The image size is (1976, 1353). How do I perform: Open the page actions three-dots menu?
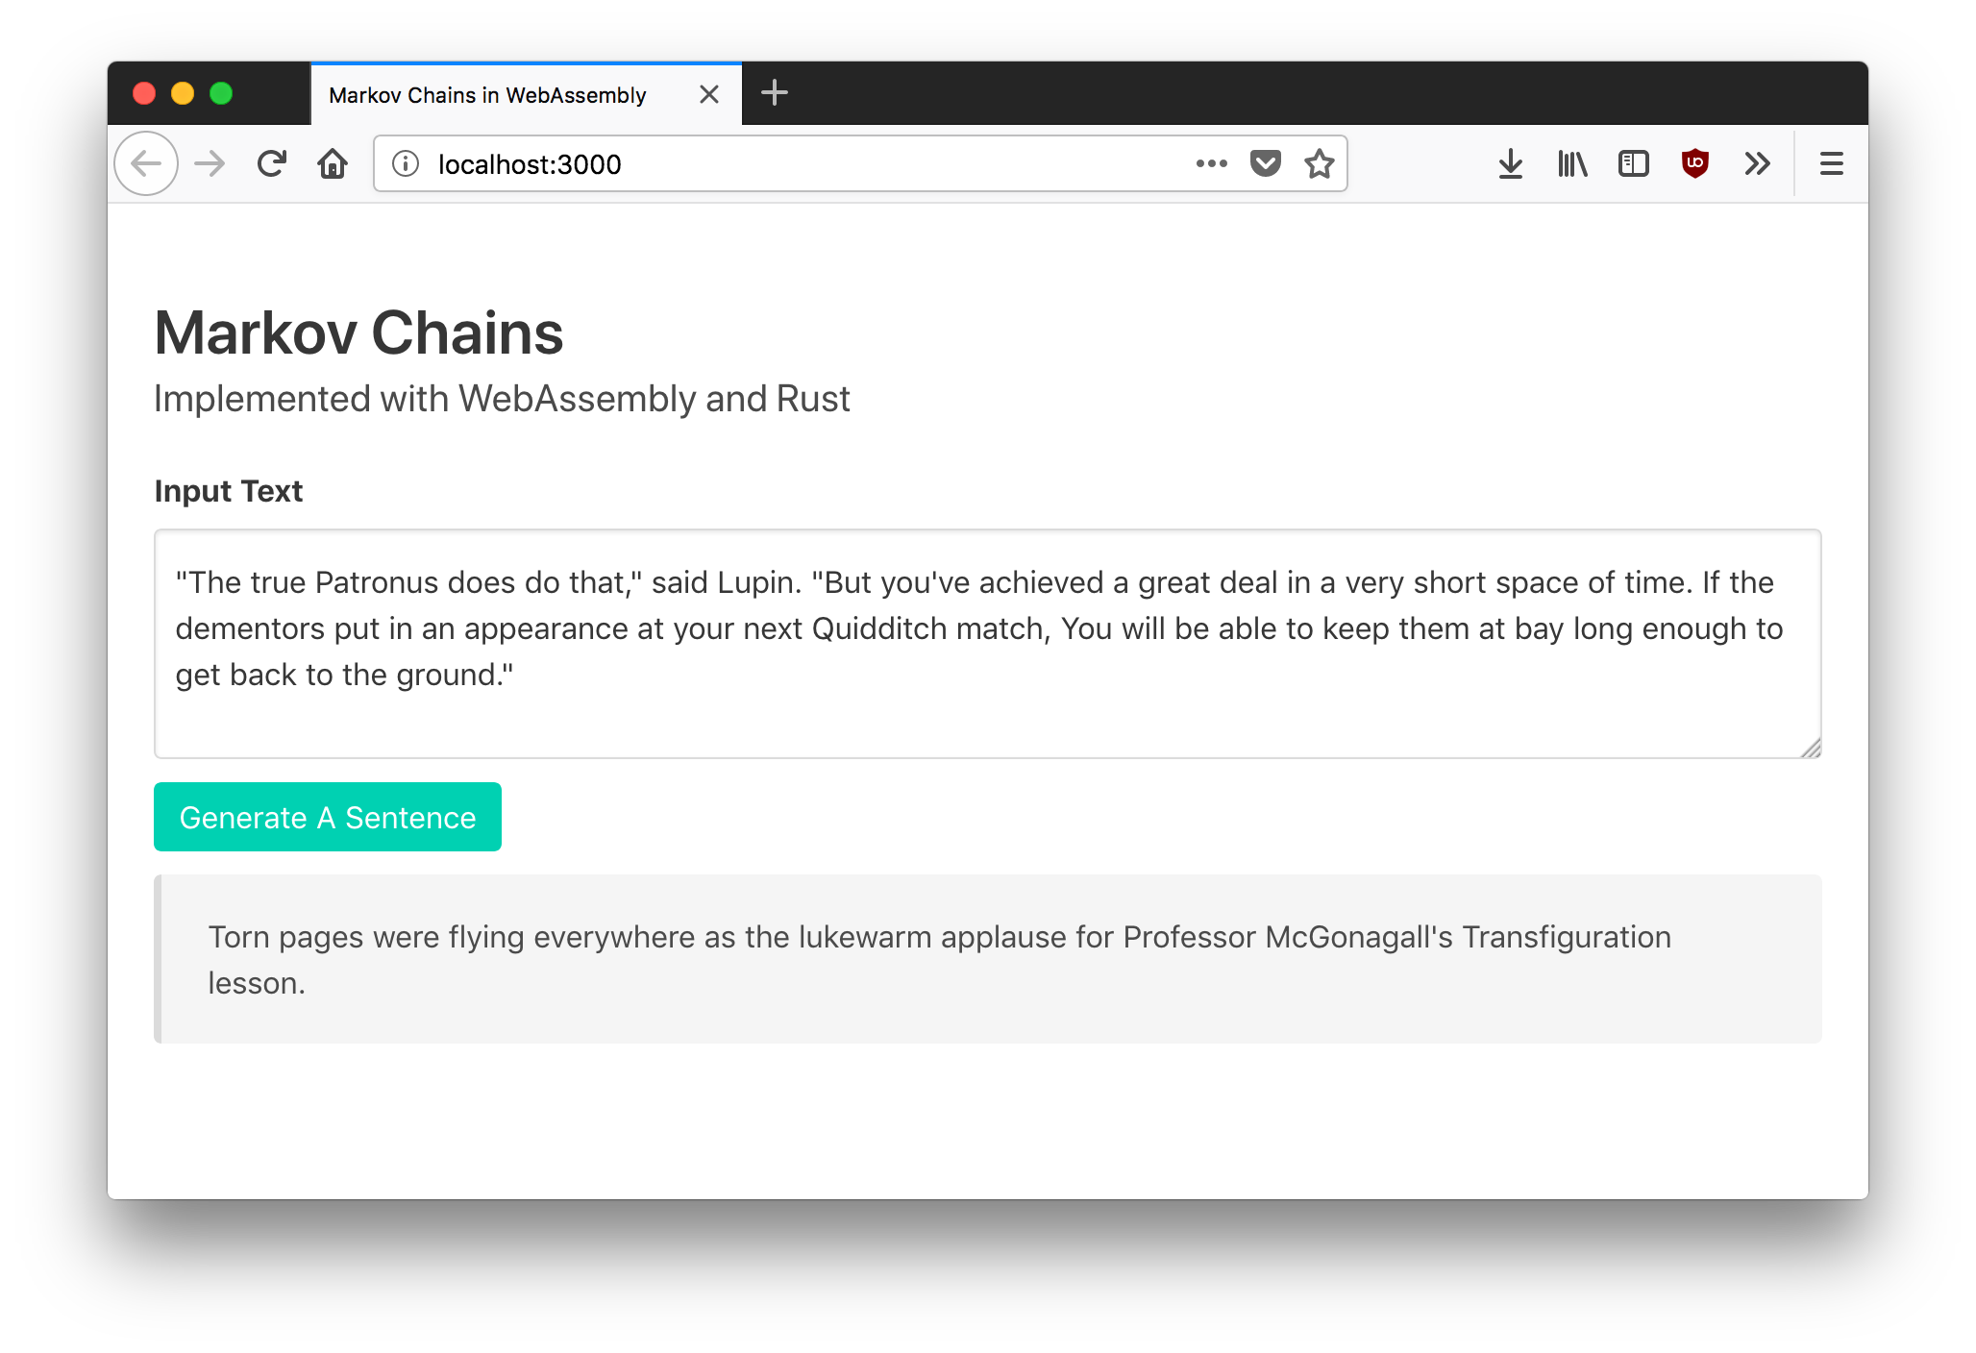pyautogui.click(x=1211, y=164)
